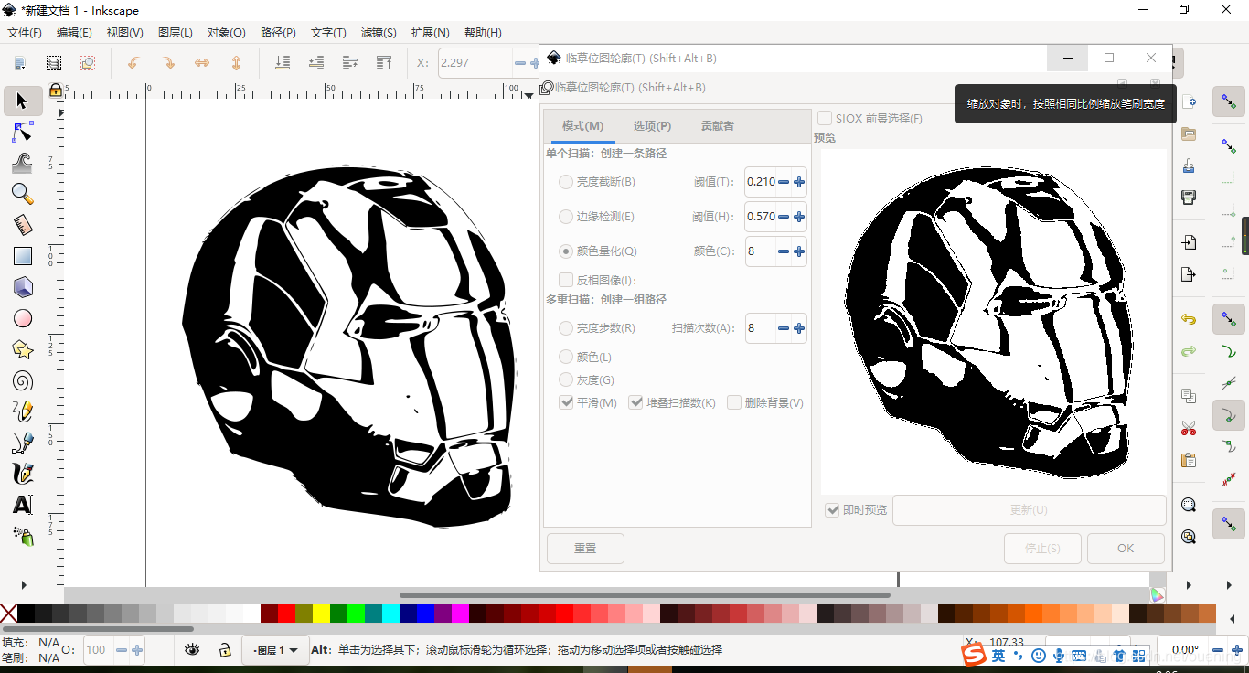Decrease 扫描次数(A) with minus button
Viewport: 1249px width, 673px height.
784,327
